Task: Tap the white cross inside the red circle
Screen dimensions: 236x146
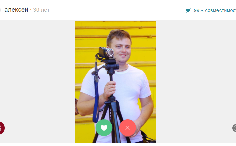Action: click(128, 128)
